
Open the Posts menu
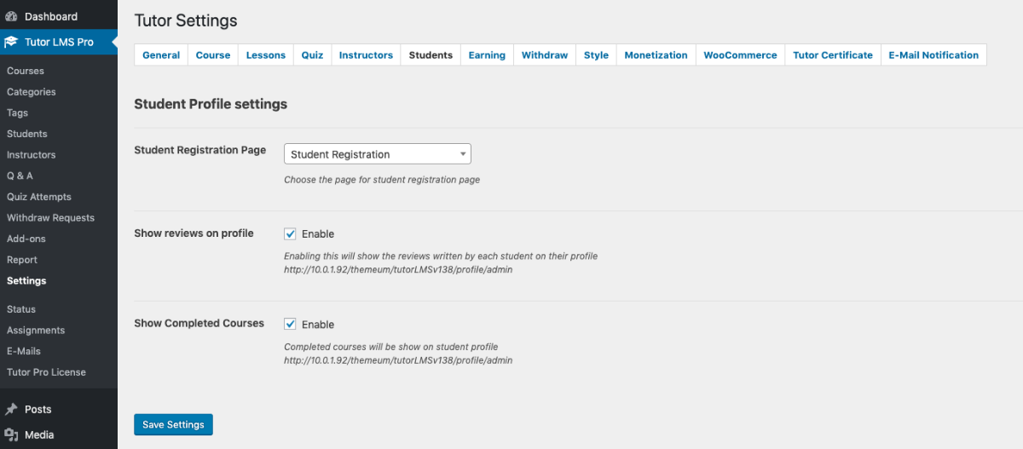pos(59,409)
